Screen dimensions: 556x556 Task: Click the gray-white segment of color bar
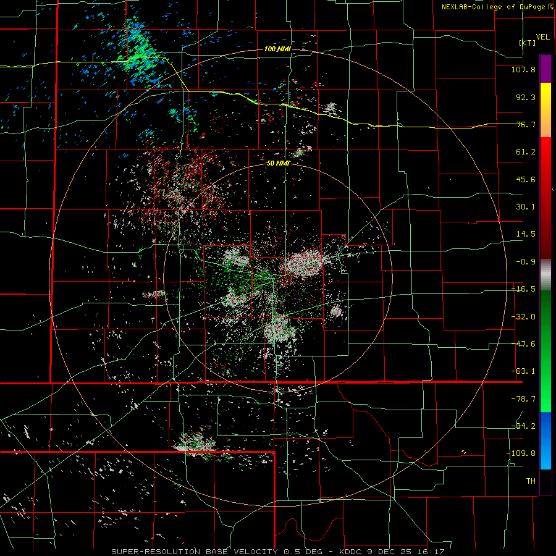pyautogui.click(x=545, y=275)
